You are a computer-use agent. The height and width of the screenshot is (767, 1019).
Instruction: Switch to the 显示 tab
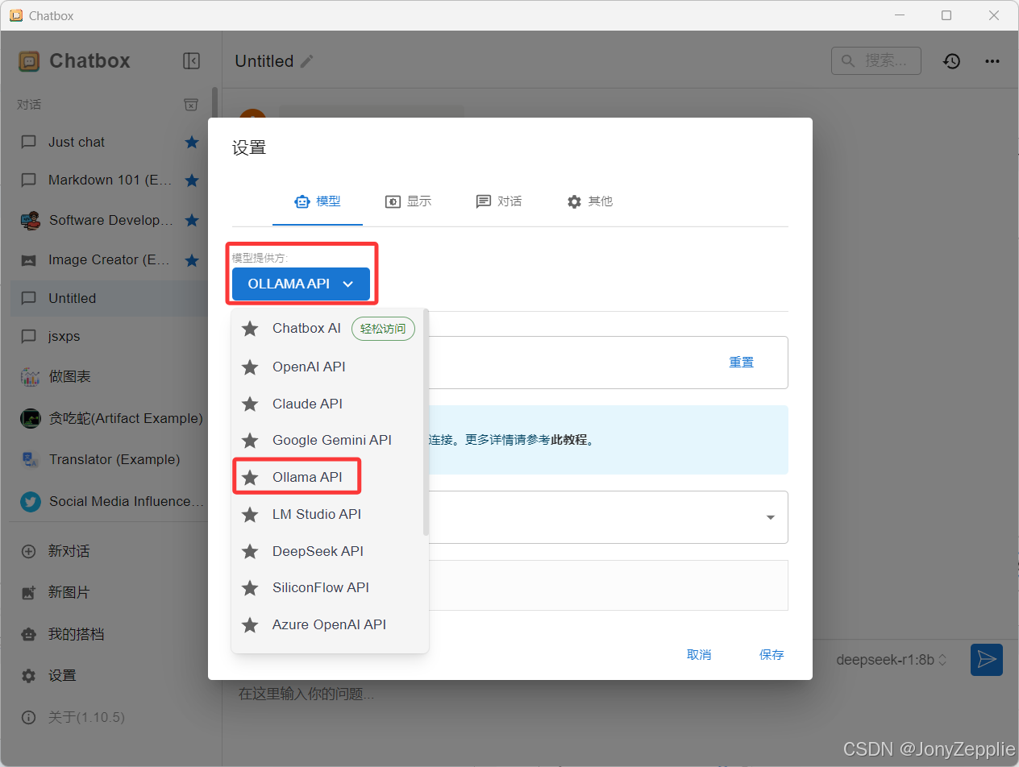[408, 201]
